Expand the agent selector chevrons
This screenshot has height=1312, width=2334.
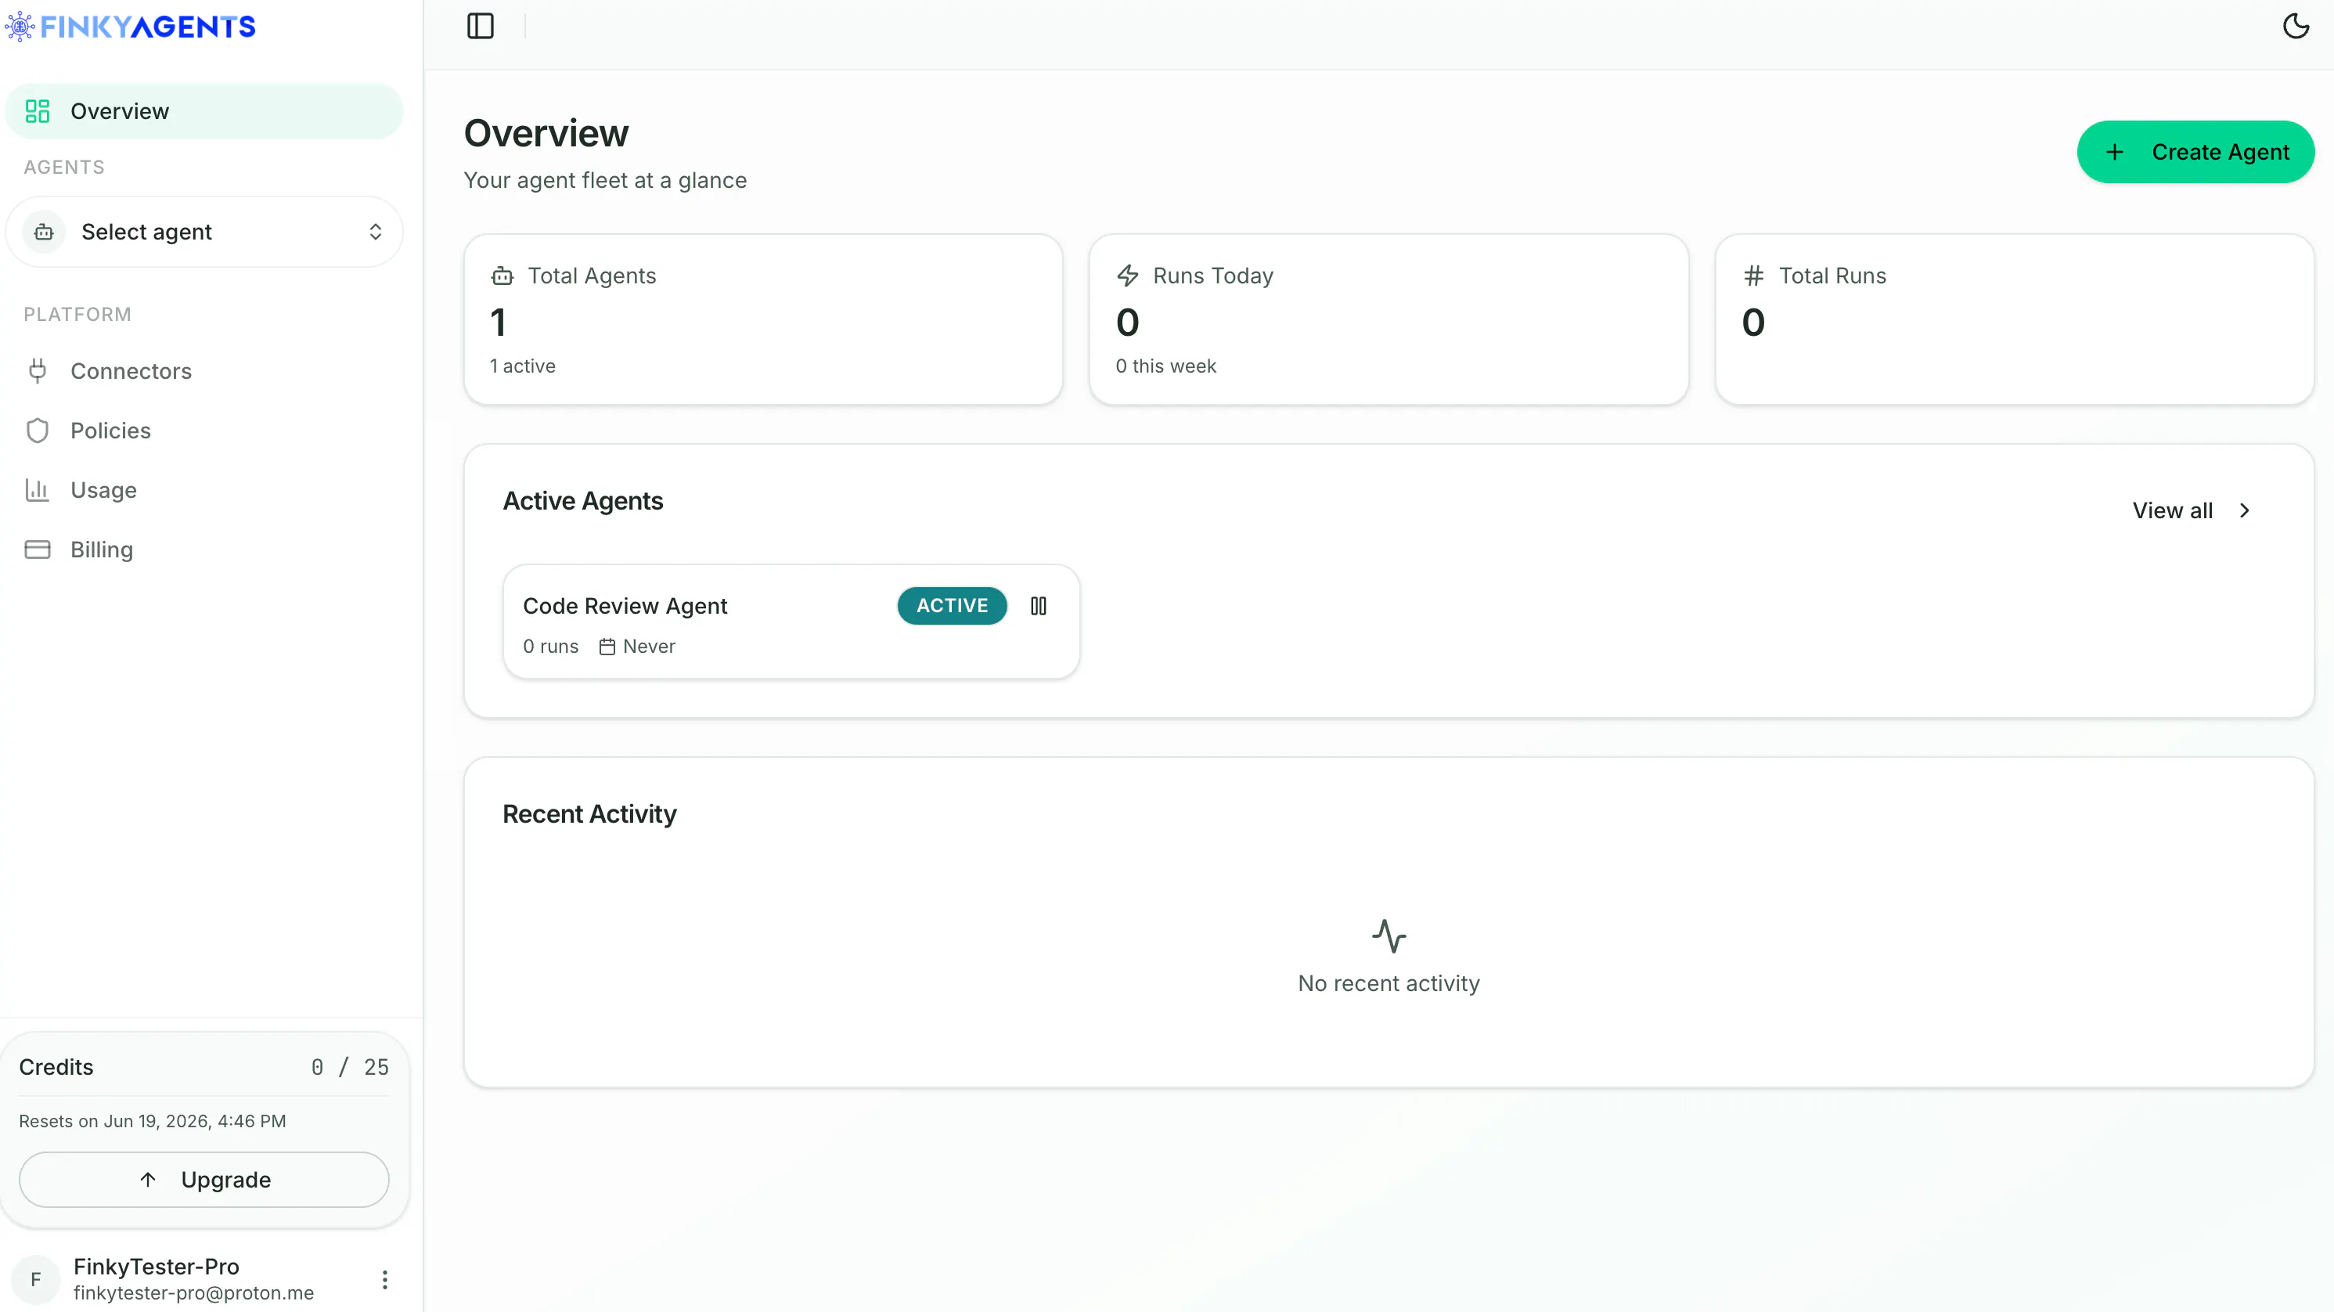click(375, 232)
